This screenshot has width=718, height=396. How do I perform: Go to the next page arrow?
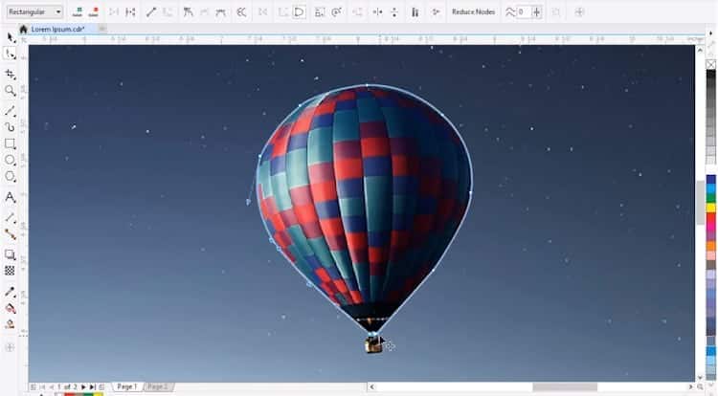pyautogui.click(x=84, y=386)
